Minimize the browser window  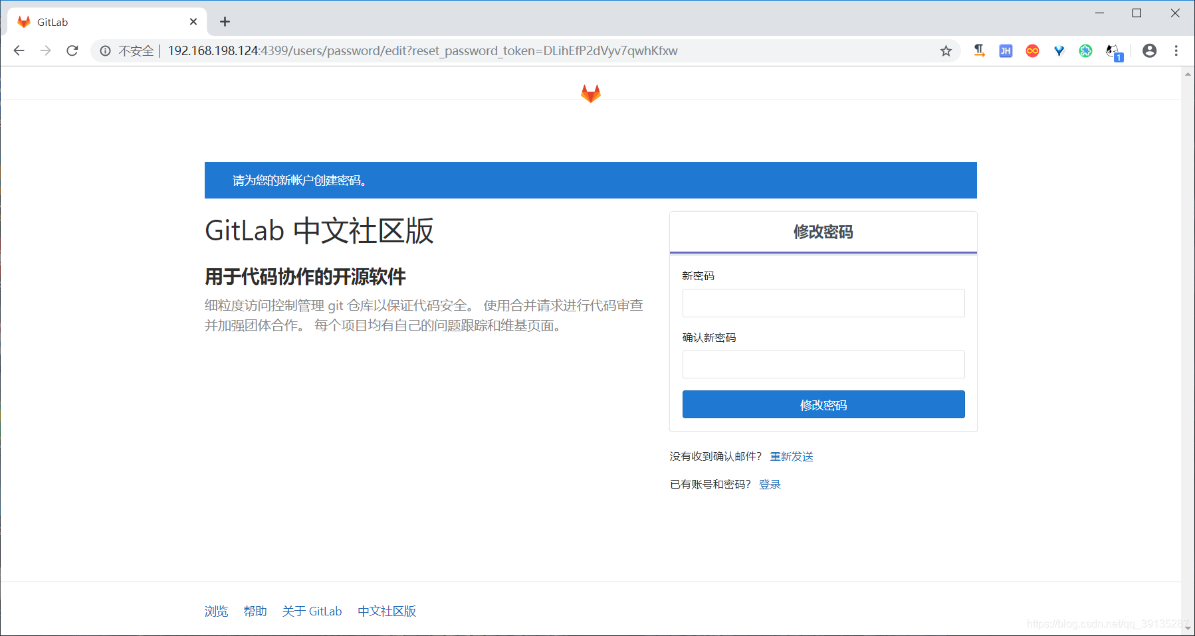tap(1100, 13)
